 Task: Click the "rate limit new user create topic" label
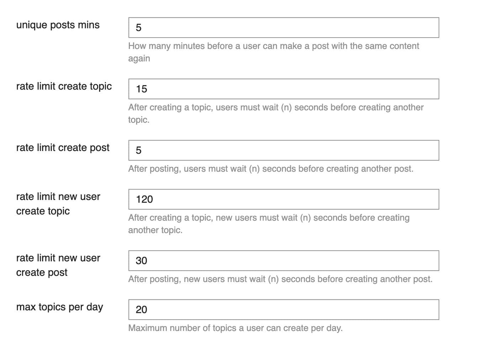pyautogui.click(x=58, y=204)
